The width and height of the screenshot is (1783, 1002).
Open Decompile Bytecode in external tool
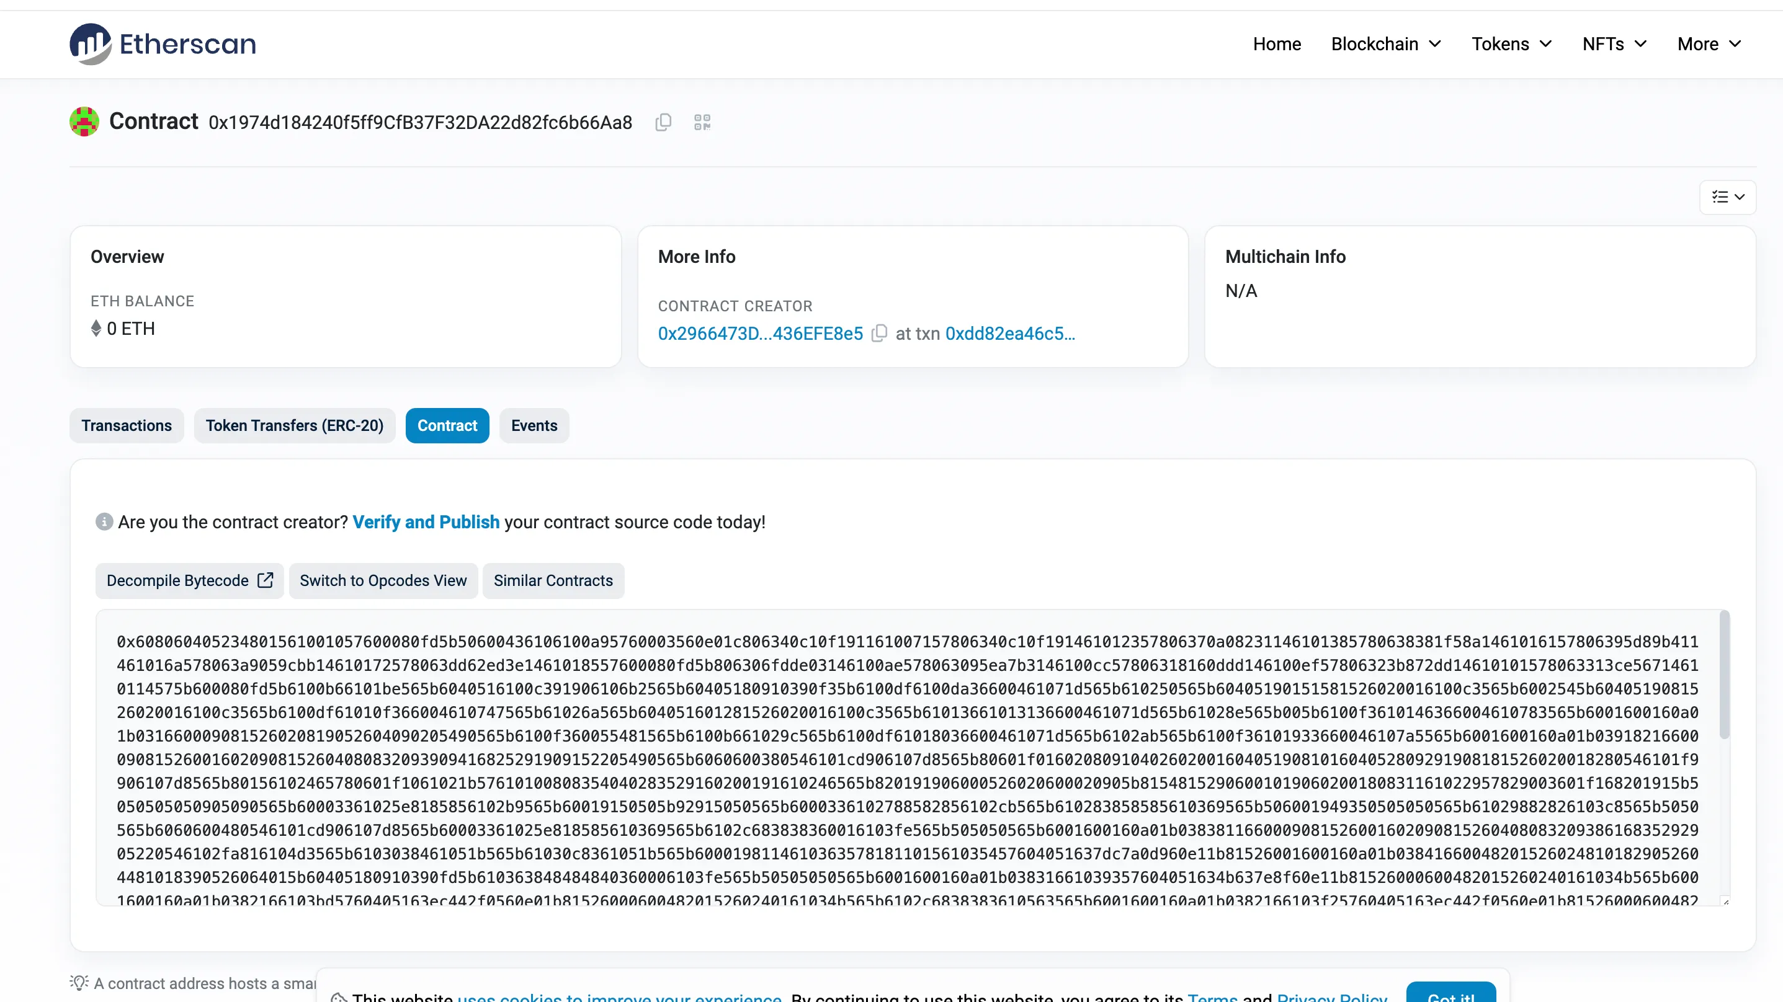pyautogui.click(x=189, y=580)
